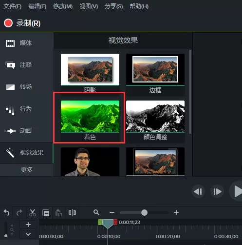Click the Split clip icon
The height and width of the screenshot is (245, 242).
point(72,212)
